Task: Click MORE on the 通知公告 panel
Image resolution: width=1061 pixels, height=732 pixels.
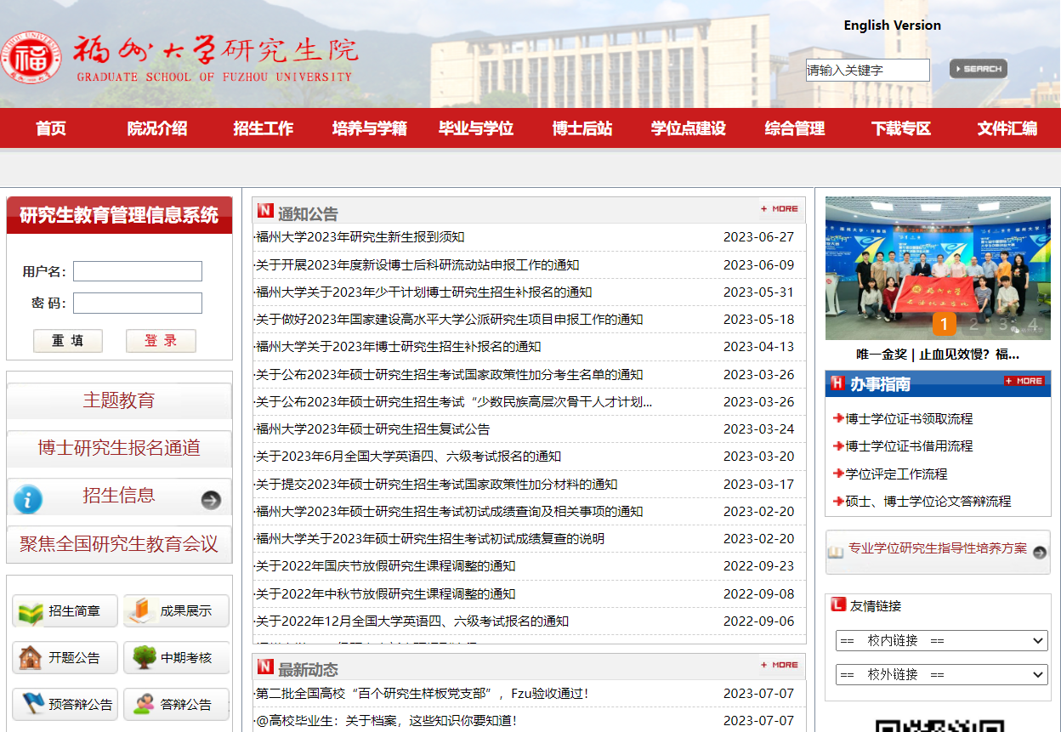Action: (779, 209)
